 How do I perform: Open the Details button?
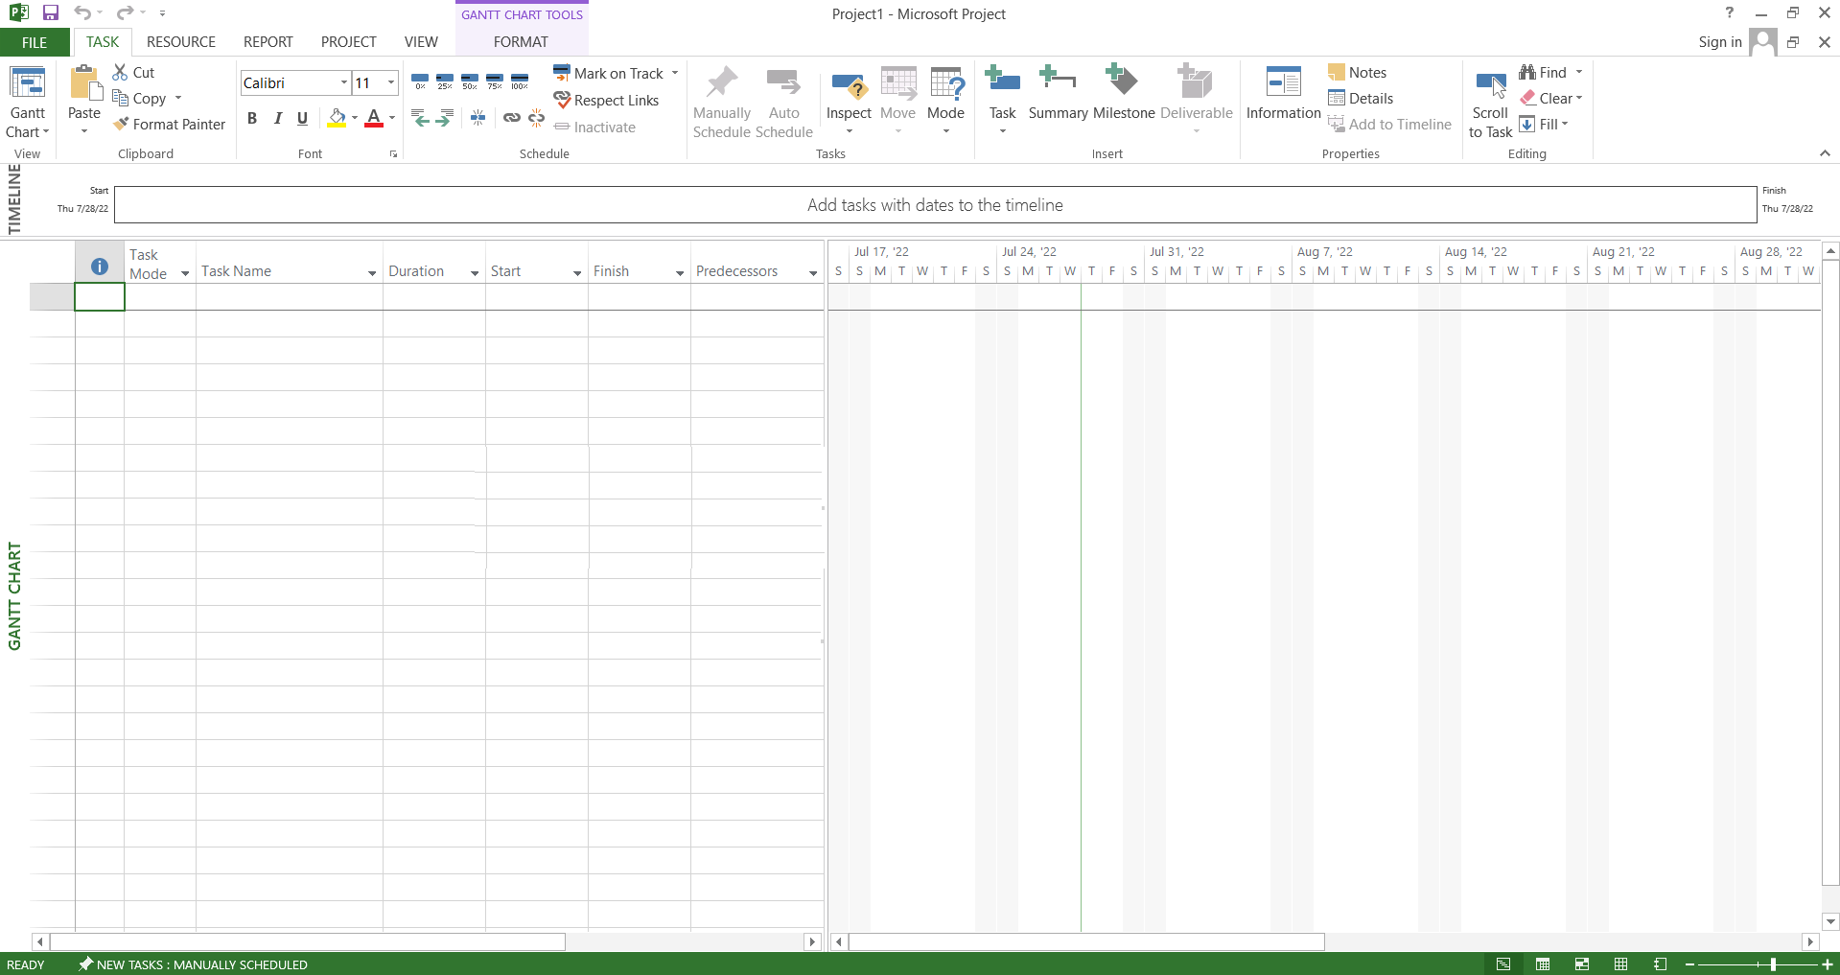pyautogui.click(x=1361, y=99)
